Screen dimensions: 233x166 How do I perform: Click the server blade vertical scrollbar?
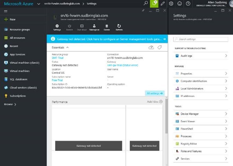(166, 116)
